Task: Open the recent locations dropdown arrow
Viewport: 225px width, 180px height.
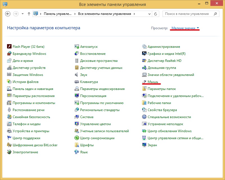Action: click(22, 14)
